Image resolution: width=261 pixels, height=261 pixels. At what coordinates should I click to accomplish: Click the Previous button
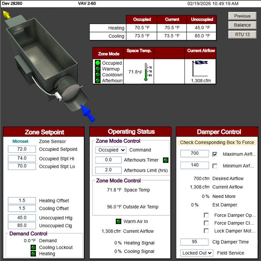coord(242,16)
